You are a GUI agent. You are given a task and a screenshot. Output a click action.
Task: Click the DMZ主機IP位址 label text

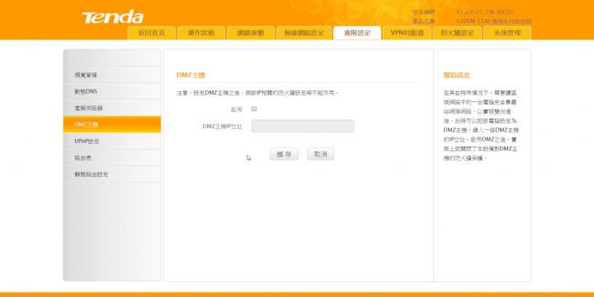tap(223, 126)
